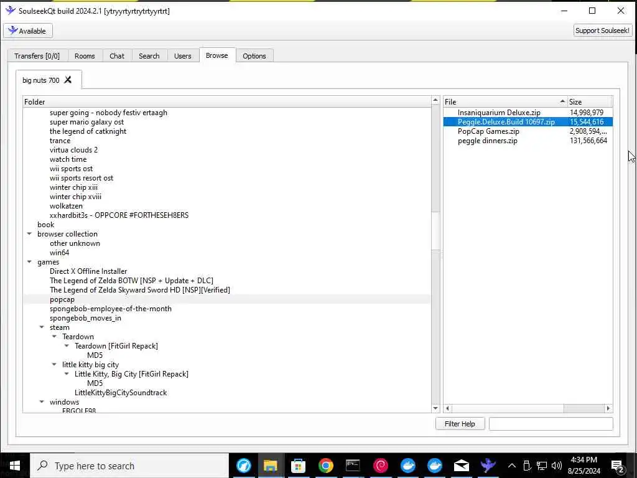Screen dimensions: 637x478
Task: Open the Transfers [0/0] tab
Action: point(37,55)
